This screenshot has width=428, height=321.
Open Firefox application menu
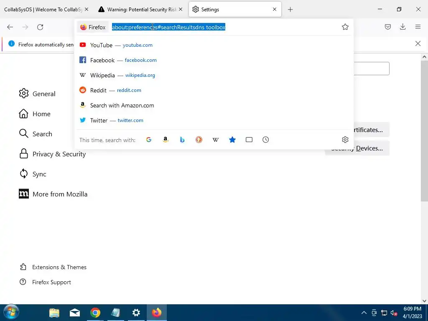coord(418,27)
